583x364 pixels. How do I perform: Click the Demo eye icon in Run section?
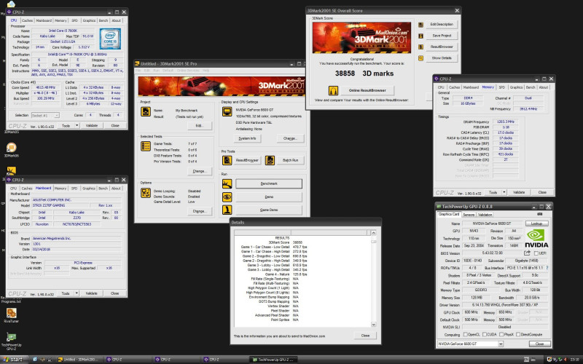pyautogui.click(x=227, y=197)
